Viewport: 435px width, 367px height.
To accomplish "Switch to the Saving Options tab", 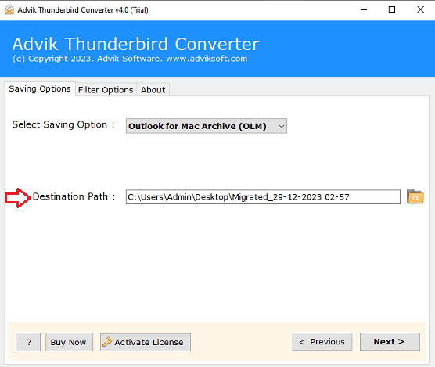I will coord(40,88).
